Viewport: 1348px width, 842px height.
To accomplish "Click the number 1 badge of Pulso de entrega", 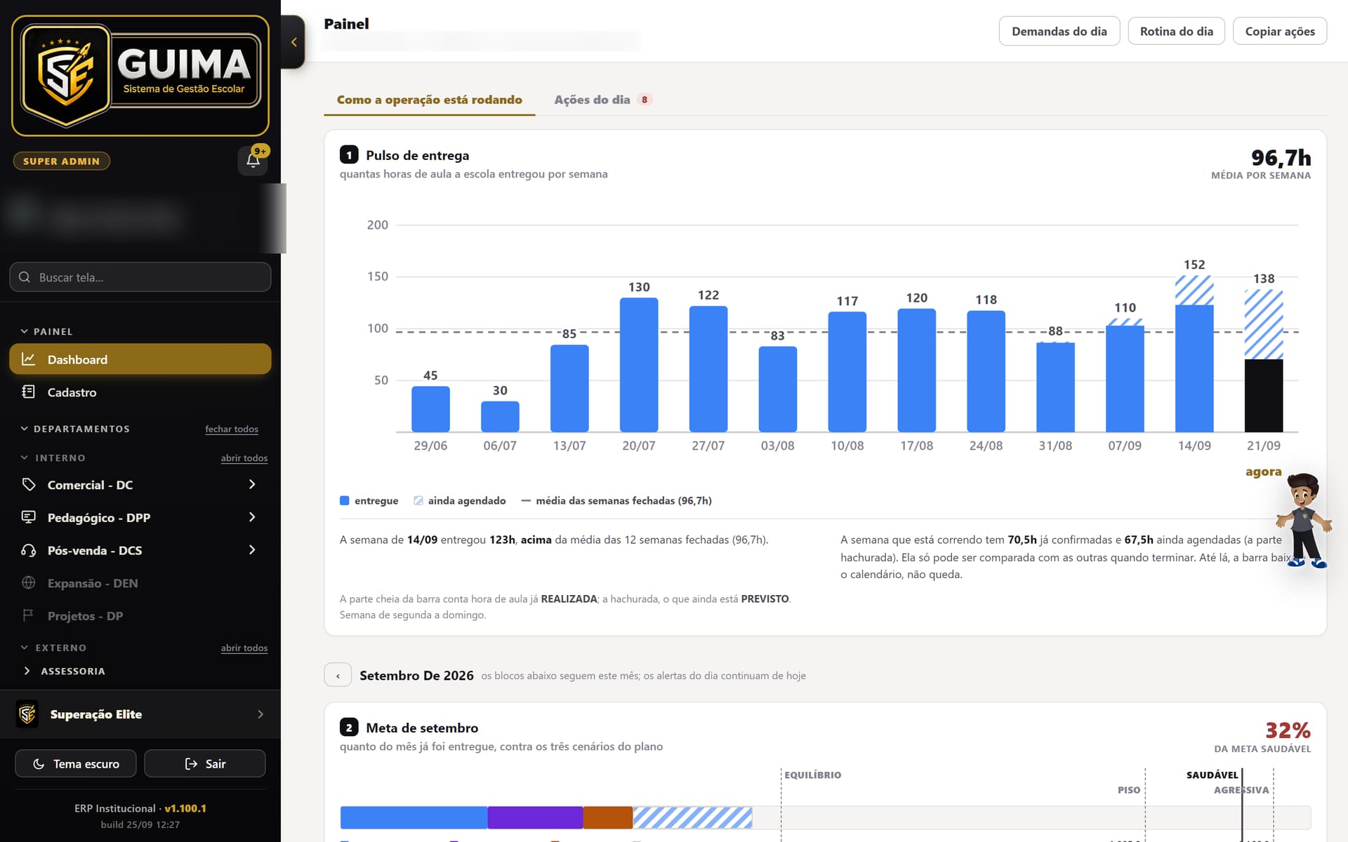I will (349, 155).
